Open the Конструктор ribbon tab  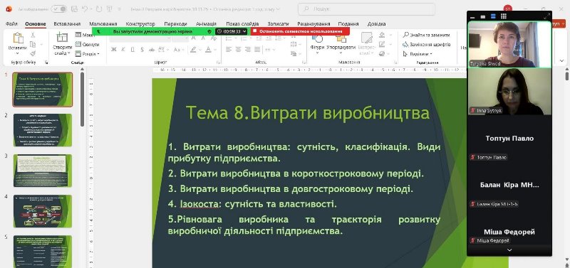140,24
